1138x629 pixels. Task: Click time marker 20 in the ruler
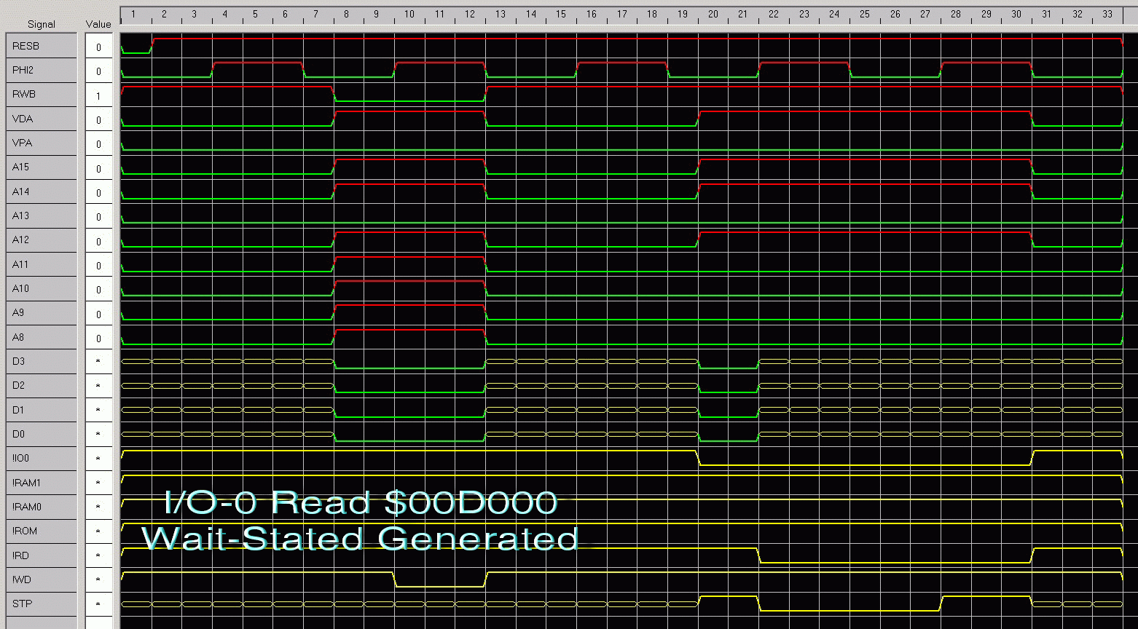(713, 15)
